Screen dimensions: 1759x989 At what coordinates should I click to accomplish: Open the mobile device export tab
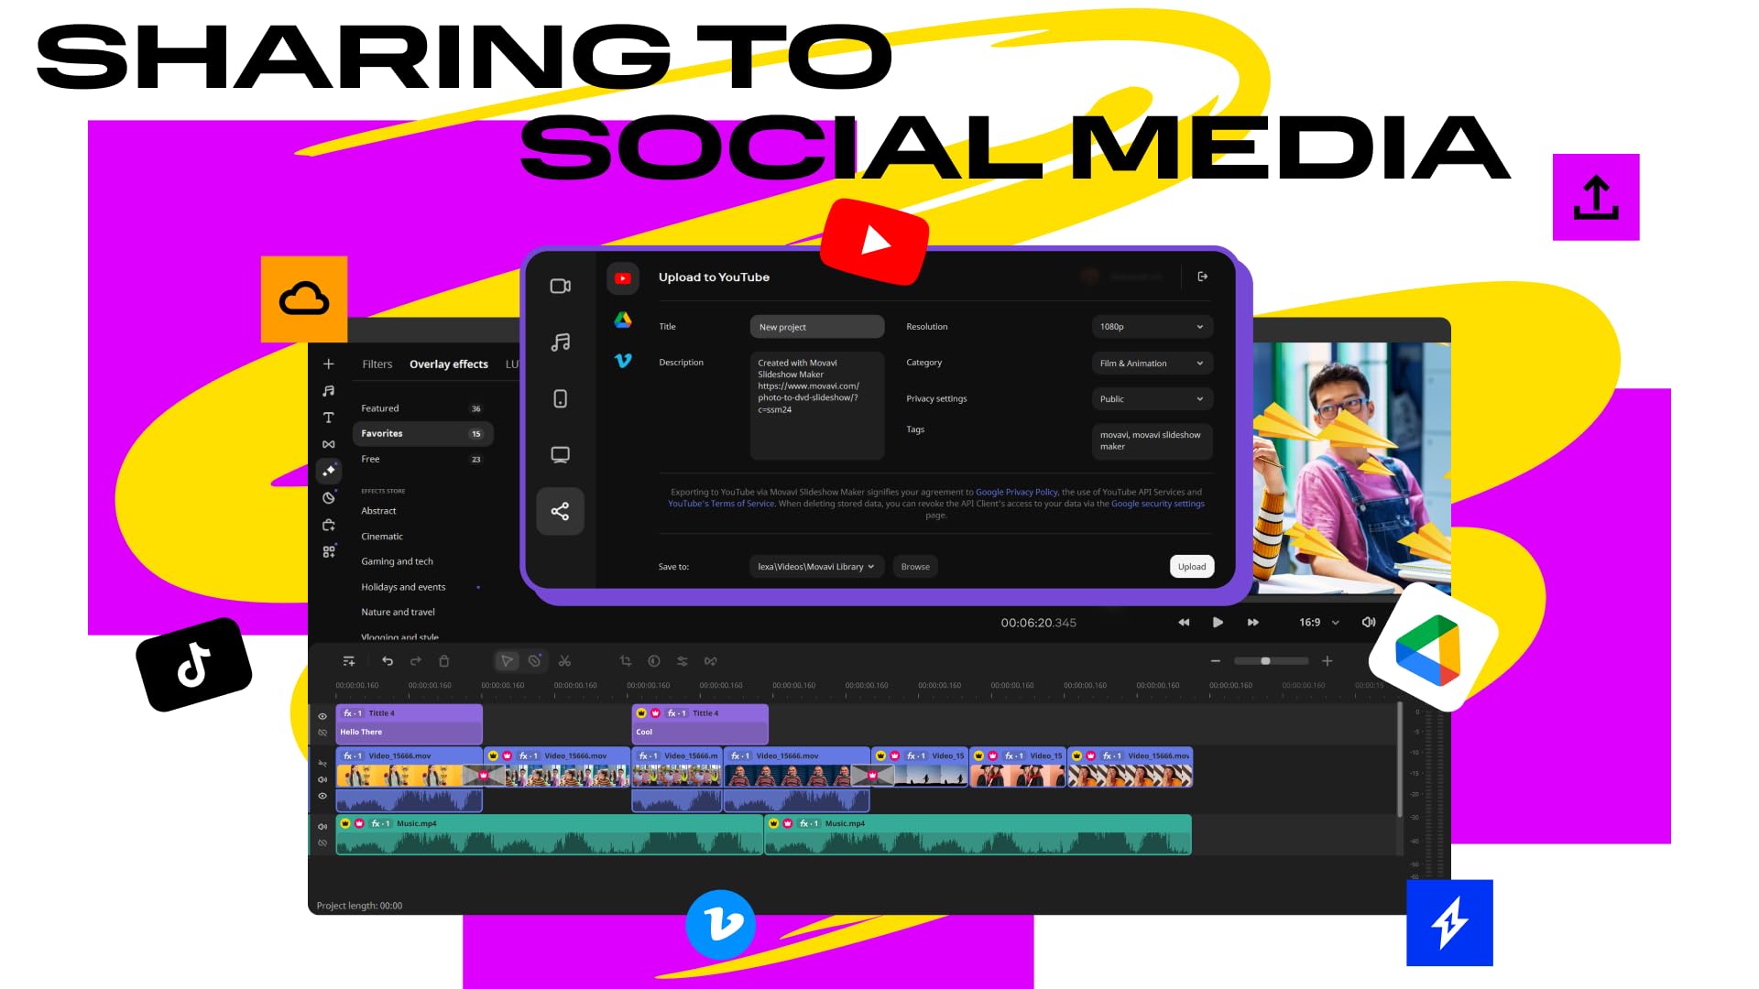click(561, 399)
